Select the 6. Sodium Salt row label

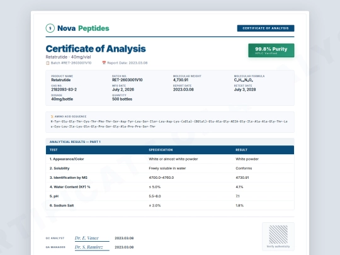[62, 205]
